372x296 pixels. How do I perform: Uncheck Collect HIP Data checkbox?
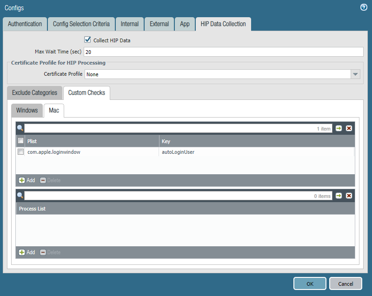[87, 40]
